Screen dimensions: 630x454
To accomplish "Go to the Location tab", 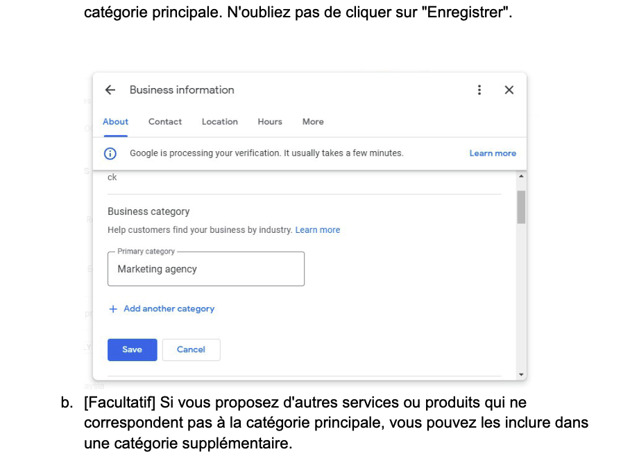I will (219, 122).
